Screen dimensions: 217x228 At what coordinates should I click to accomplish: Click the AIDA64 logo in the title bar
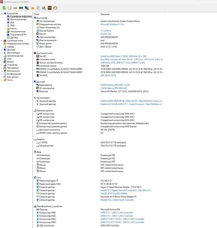2,2
